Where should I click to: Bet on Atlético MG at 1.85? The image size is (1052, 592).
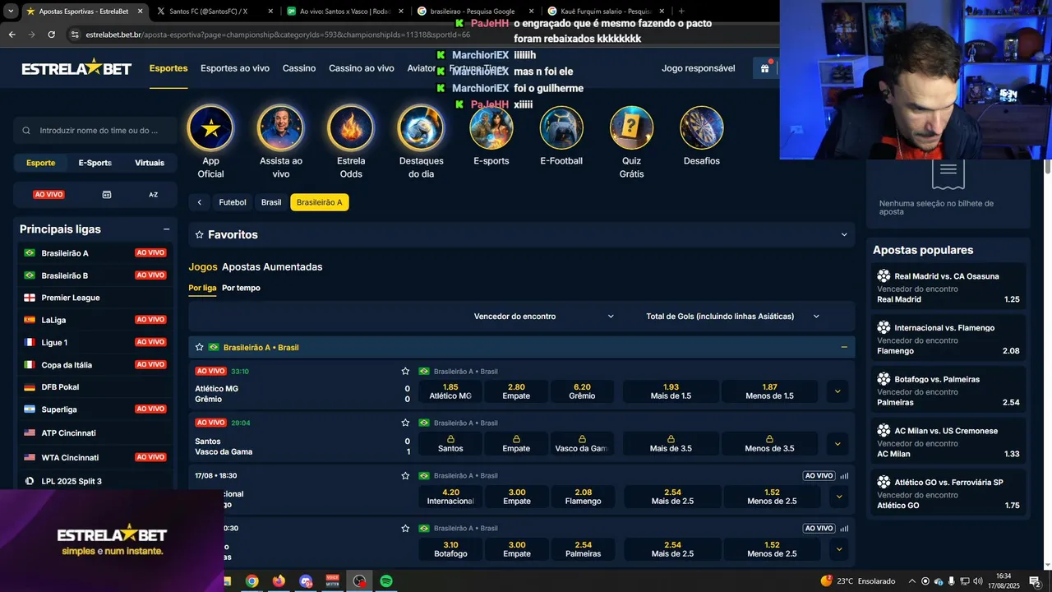pyautogui.click(x=450, y=391)
